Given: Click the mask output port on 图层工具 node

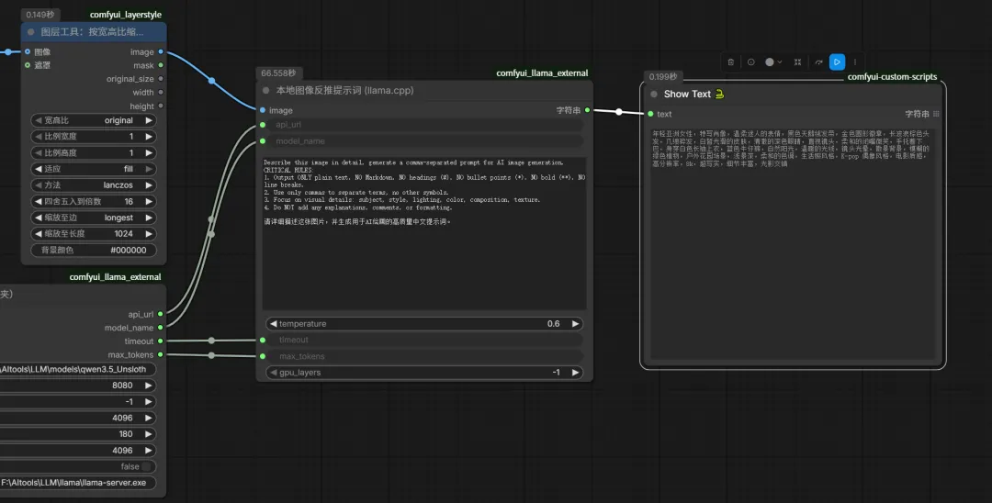Looking at the screenshot, I should pos(161,65).
